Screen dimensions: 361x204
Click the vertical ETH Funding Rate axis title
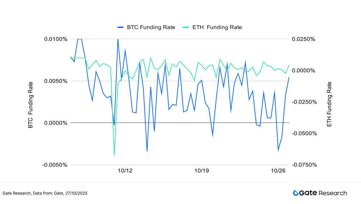(x=329, y=104)
